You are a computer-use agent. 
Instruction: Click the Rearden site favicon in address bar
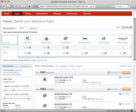click(x=36, y=6)
